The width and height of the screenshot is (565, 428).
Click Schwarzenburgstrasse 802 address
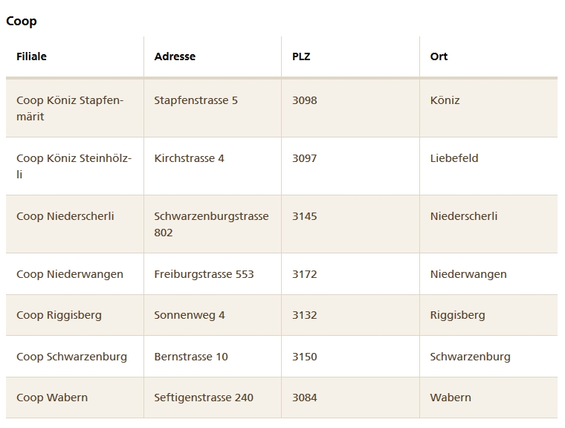tap(211, 224)
